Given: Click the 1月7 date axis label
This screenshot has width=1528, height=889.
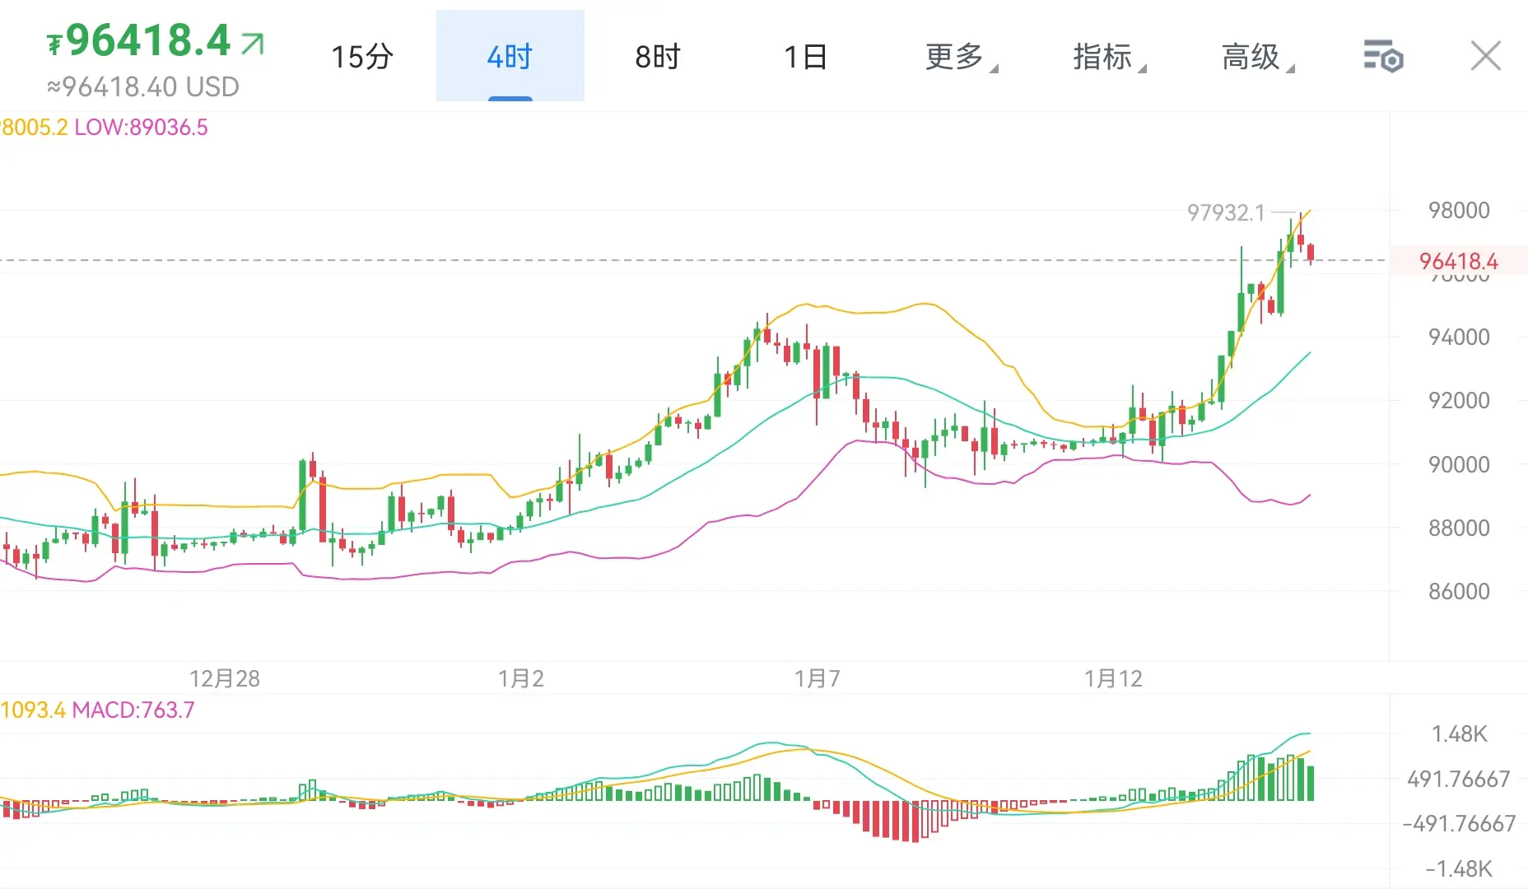Looking at the screenshot, I should coord(818,678).
